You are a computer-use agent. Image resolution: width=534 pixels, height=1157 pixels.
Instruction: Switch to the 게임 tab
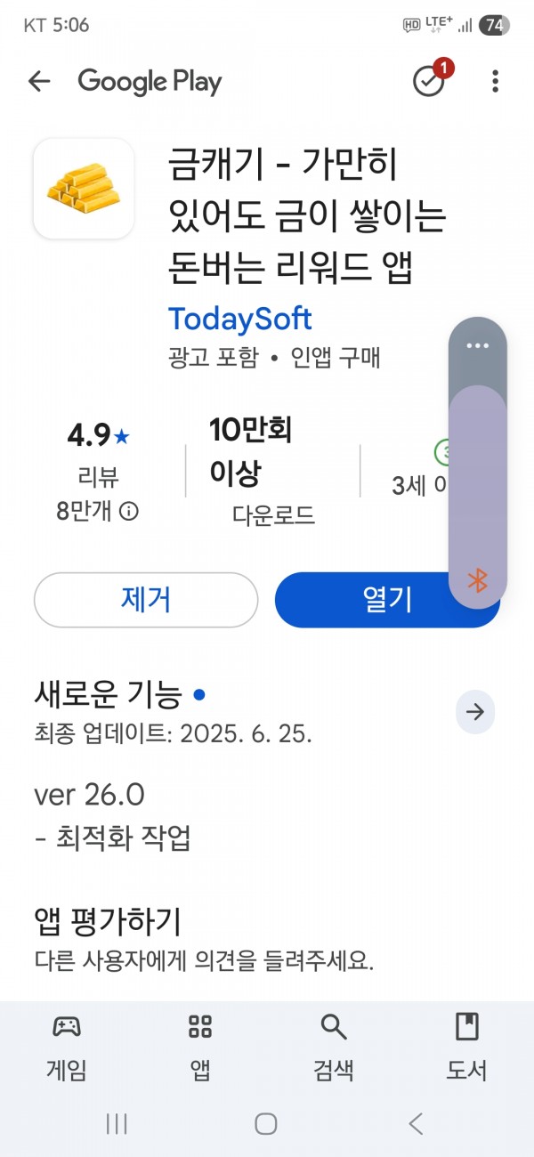(67, 1047)
